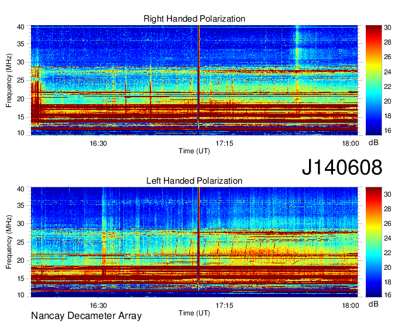The width and height of the screenshot is (398, 323).
Task: Click the "20" frequency tick of the right-handed plot
Action: click(20, 99)
